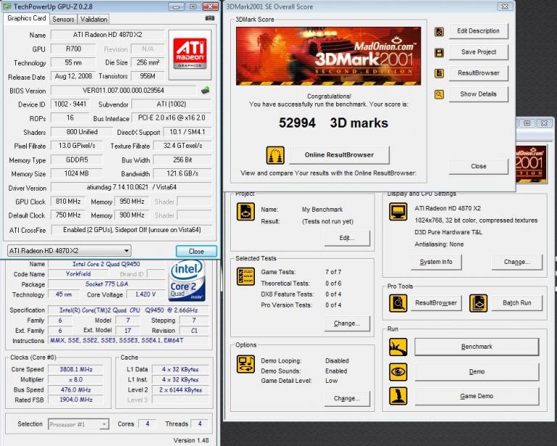This screenshot has width=557, height=446.
Task: Click the Intel Core 2 Quad logo
Action: [x=187, y=281]
